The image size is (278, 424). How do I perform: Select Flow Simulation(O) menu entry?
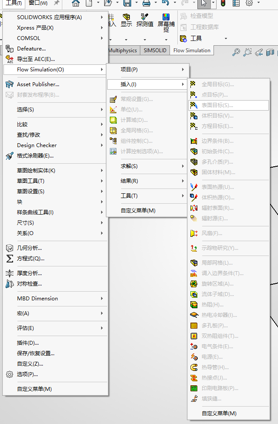pyautogui.click(x=55, y=70)
